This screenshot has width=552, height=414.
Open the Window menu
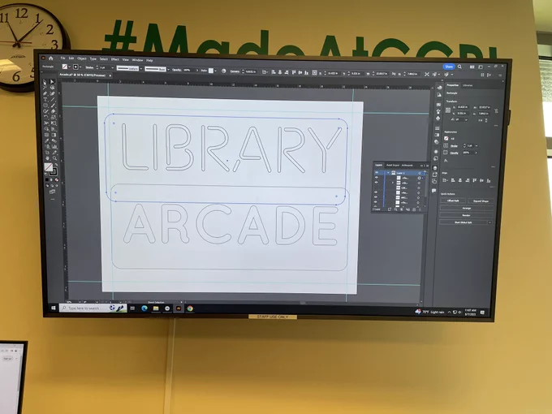[138, 60]
